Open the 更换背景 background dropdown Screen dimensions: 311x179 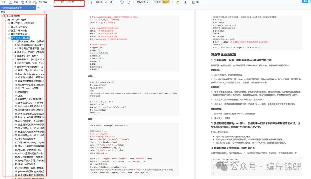point(143,2)
